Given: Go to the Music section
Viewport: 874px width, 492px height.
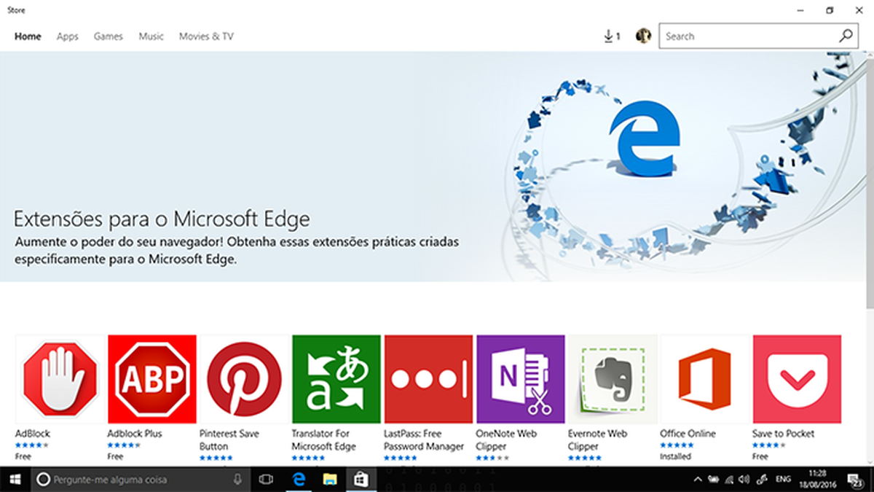Looking at the screenshot, I should (151, 36).
